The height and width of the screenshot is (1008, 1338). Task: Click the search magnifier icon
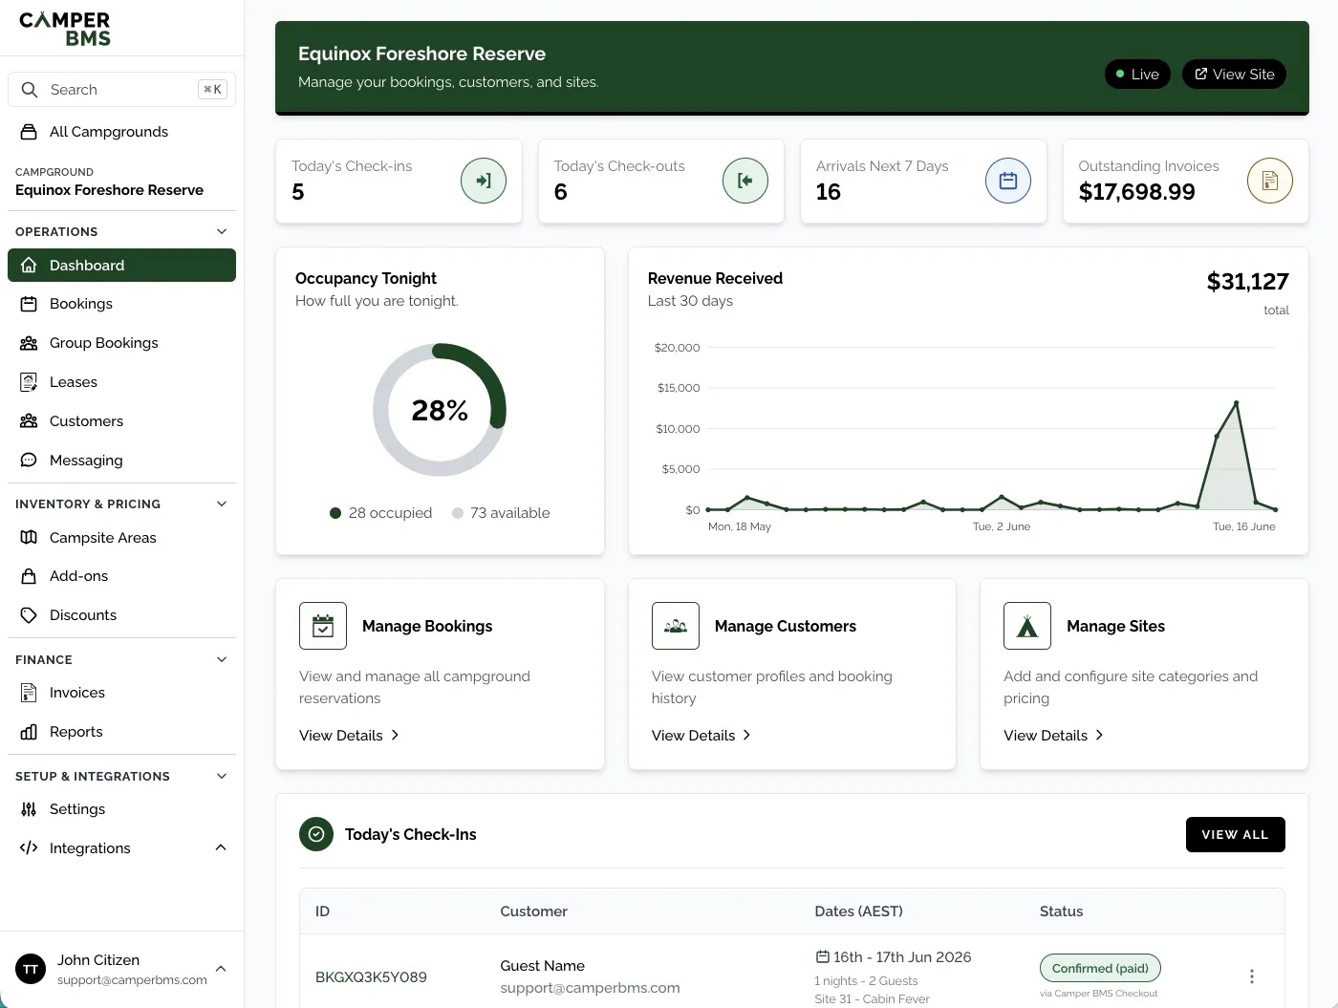pyautogui.click(x=30, y=90)
